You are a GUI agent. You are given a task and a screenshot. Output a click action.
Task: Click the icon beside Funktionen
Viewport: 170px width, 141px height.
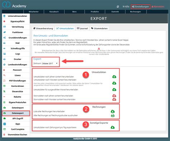coord(4,32)
